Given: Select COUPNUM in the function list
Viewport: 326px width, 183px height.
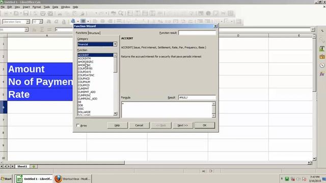Looking at the screenshot, I should (95, 82).
